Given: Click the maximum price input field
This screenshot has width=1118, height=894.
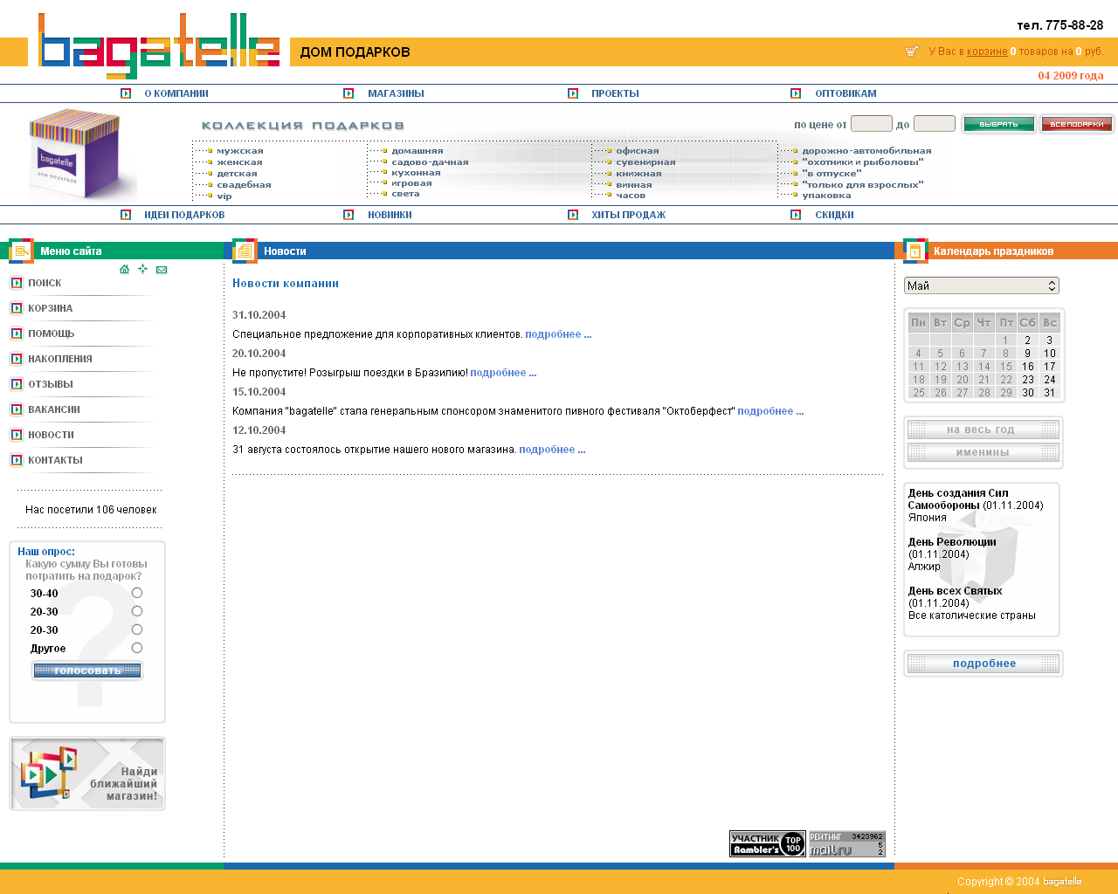Looking at the screenshot, I should point(935,124).
